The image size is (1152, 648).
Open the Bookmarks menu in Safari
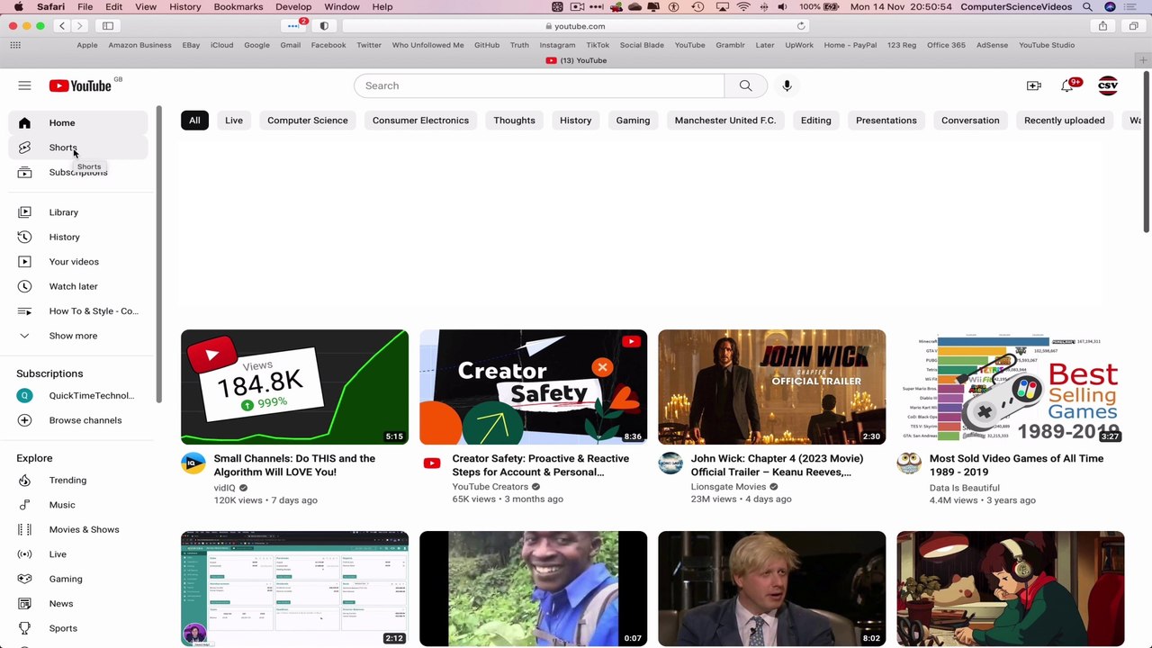[238, 7]
